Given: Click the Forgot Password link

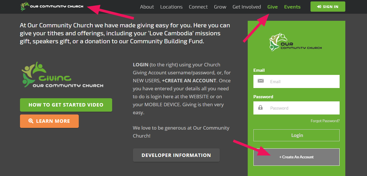Looking at the screenshot, I should tap(325, 121).
